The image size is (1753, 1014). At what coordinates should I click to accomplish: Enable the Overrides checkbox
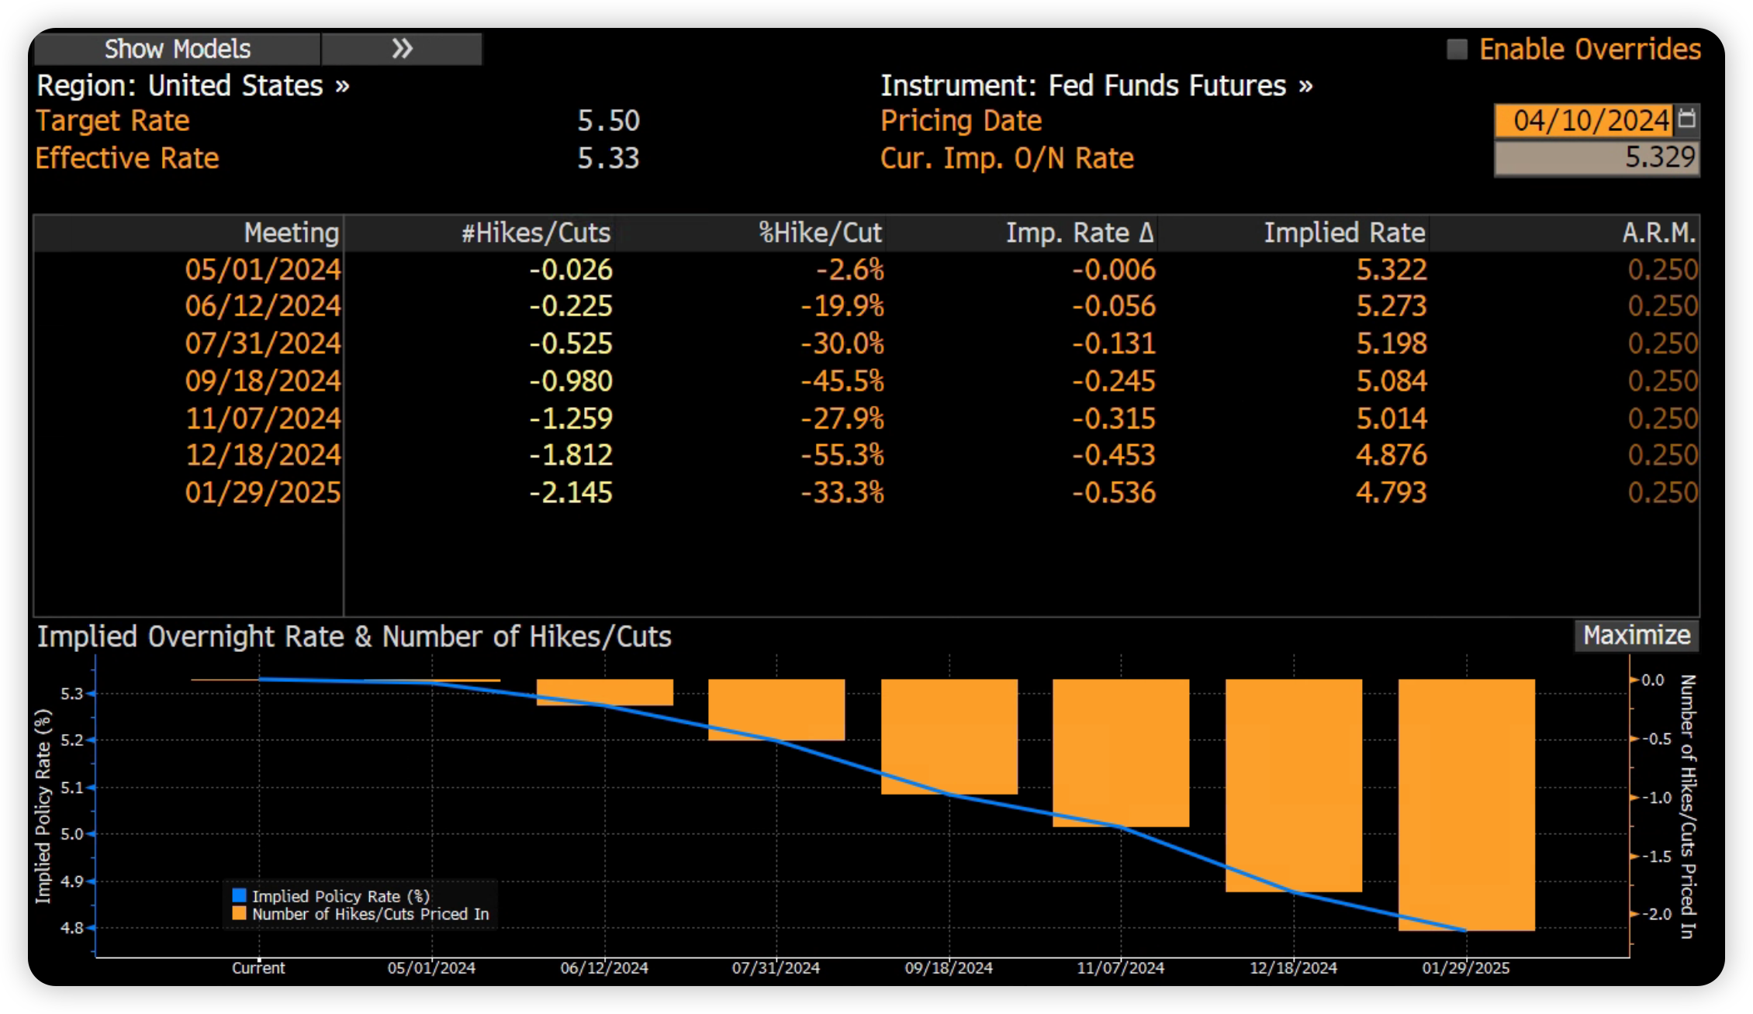[x=1457, y=50]
